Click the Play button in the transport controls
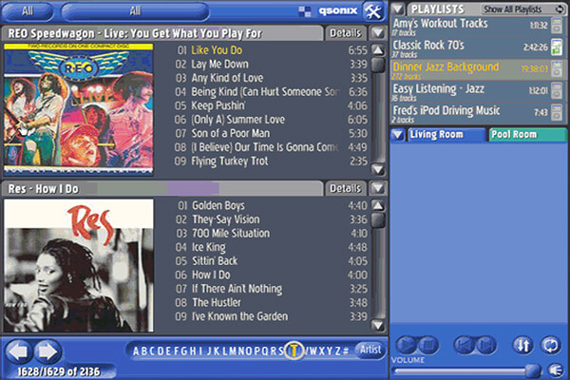The height and width of the screenshot is (380, 570). pos(406,345)
